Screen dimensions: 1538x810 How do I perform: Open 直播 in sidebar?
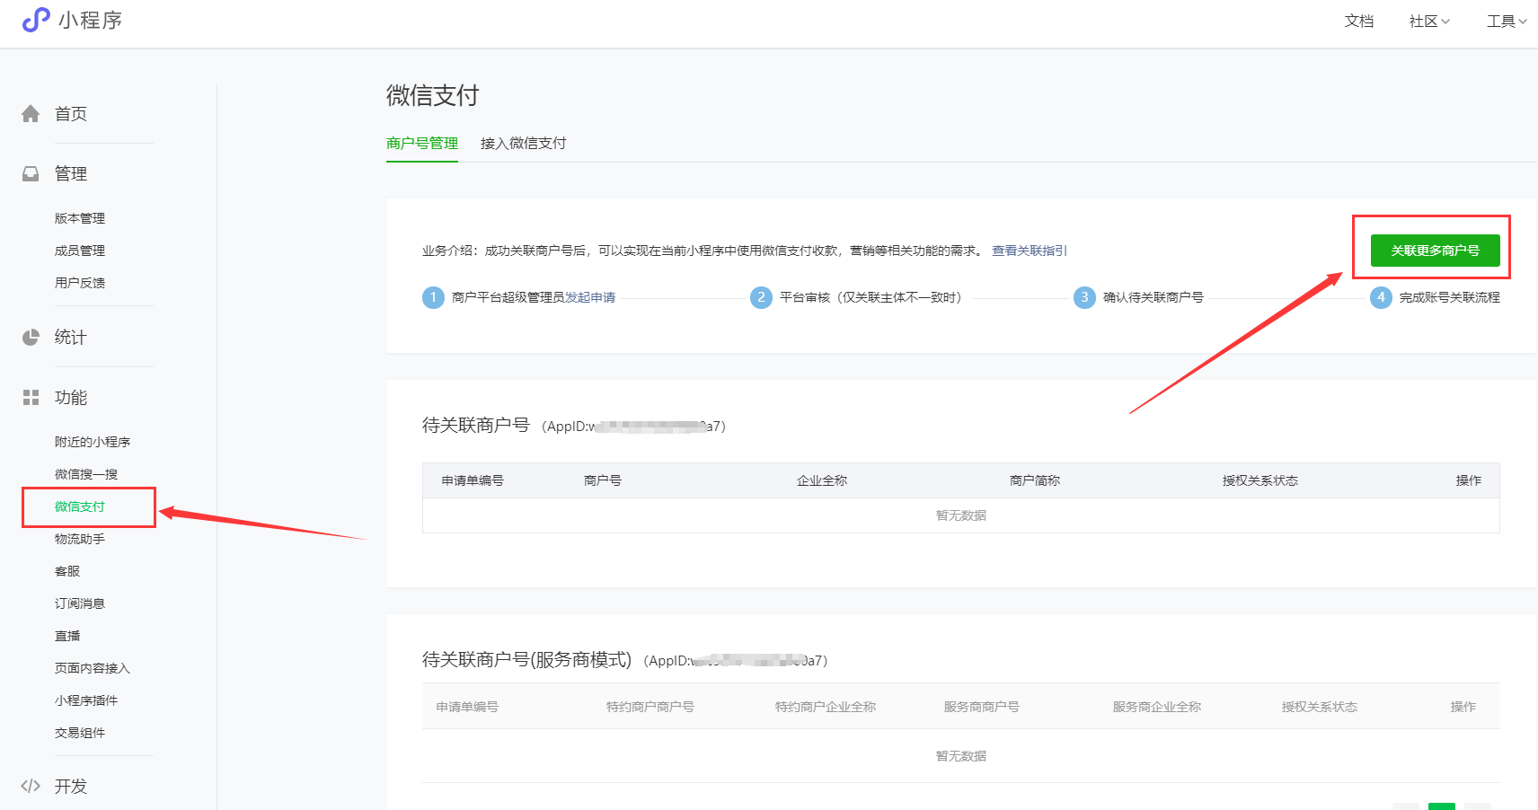coord(67,636)
